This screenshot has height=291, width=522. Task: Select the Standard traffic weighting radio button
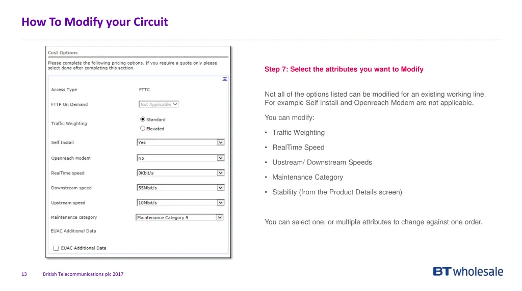click(x=143, y=119)
